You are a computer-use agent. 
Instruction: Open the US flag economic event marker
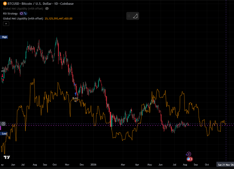[x=189, y=159]
